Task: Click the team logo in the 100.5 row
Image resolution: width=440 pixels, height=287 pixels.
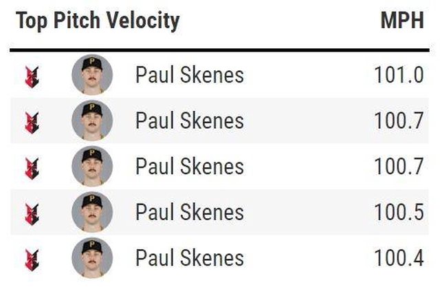Action: (x=32, y=214)
